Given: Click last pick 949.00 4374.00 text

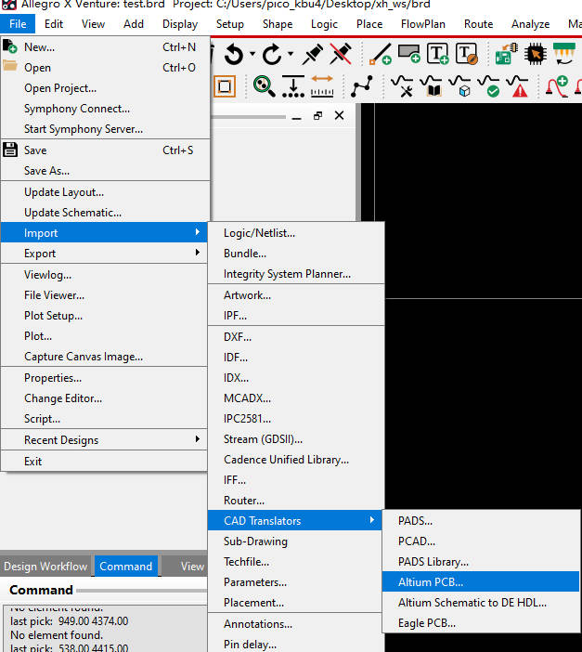Looking at the screenshot, I should (x=69, y=620).
